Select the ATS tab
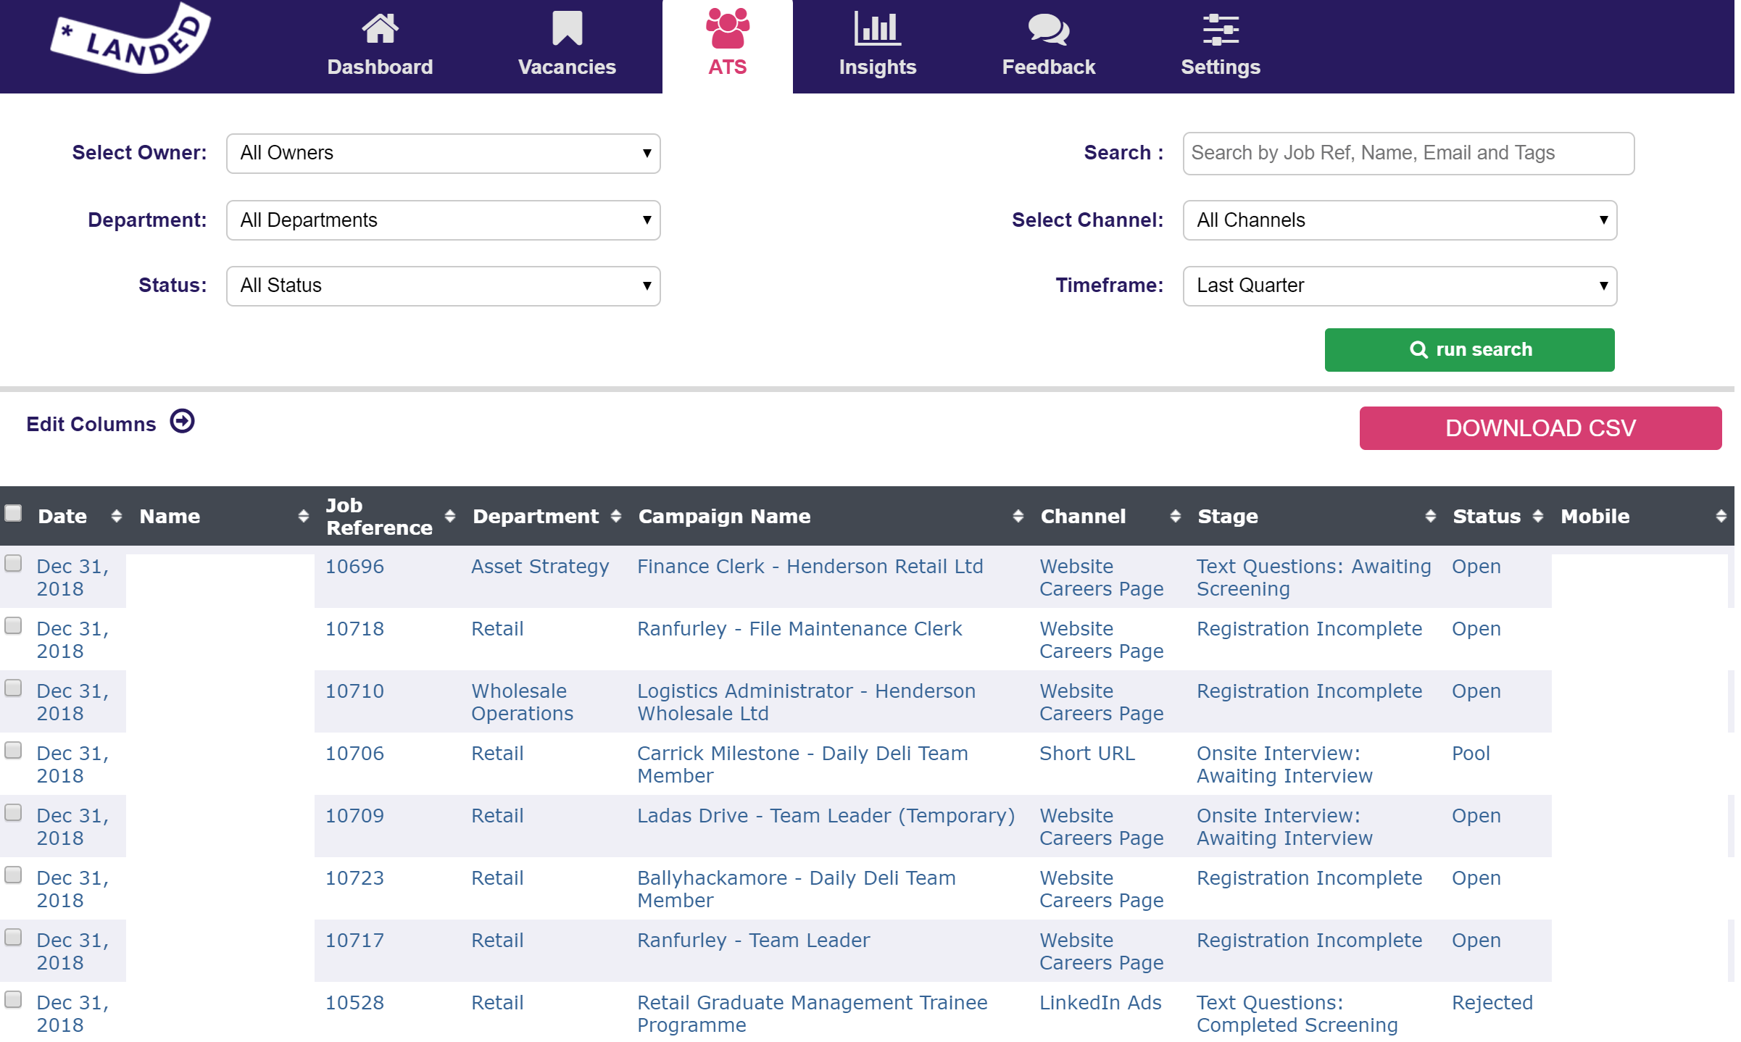The height and width of the screenshot is (1042, 1741). [727, 46]
